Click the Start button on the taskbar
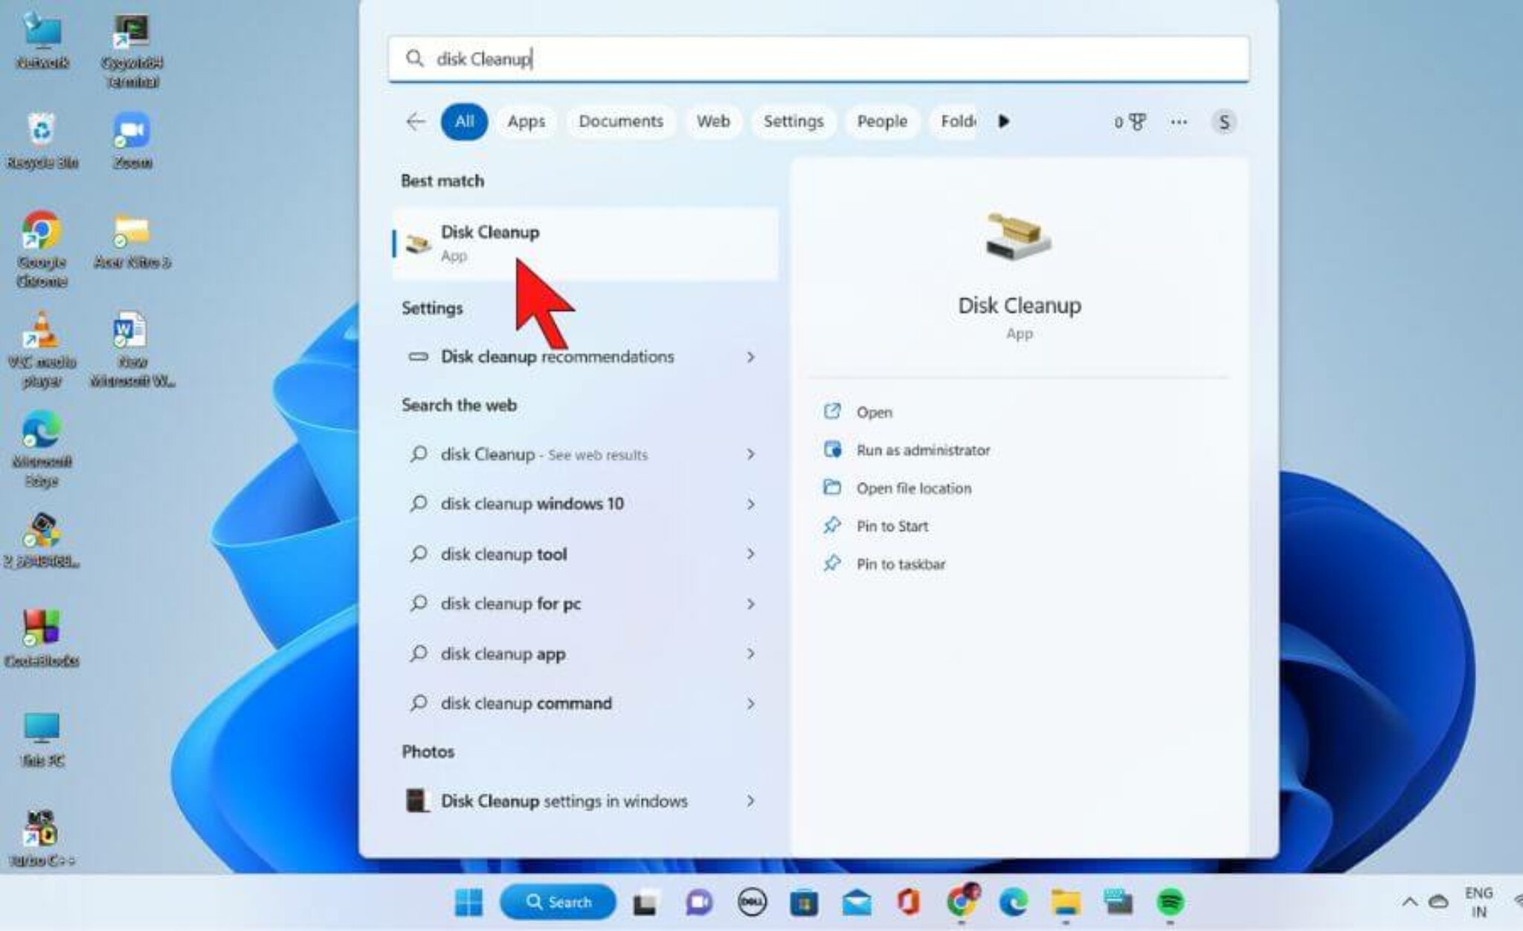 469,902
